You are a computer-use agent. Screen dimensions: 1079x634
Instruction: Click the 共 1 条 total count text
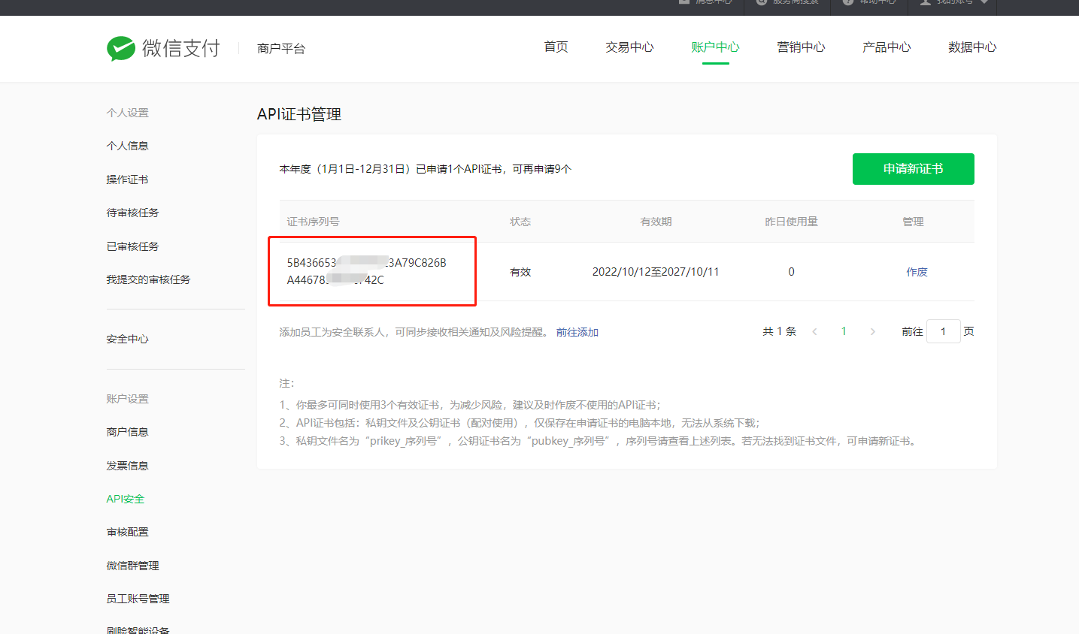tap(779, 331)
